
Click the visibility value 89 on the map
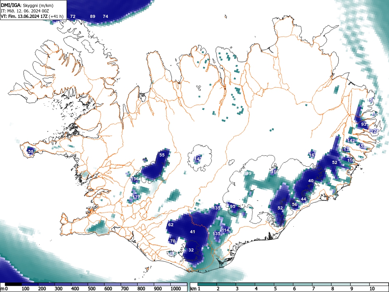coord(93,16)
